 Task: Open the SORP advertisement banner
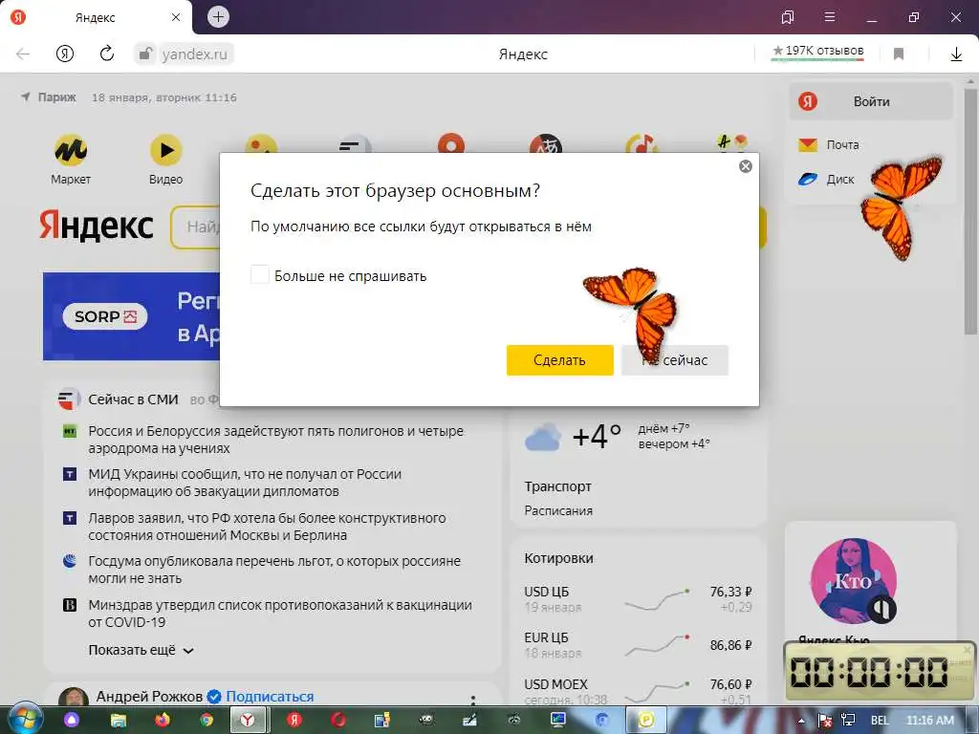tap(131, 315)
